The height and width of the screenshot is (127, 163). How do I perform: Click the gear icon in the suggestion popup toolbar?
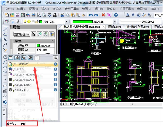click(x=30, y=58)
